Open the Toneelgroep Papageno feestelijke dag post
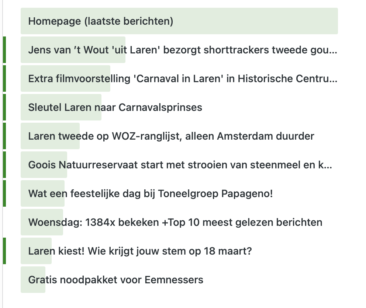The height and width of the screenshot is (308, 366). click(151, 193)
